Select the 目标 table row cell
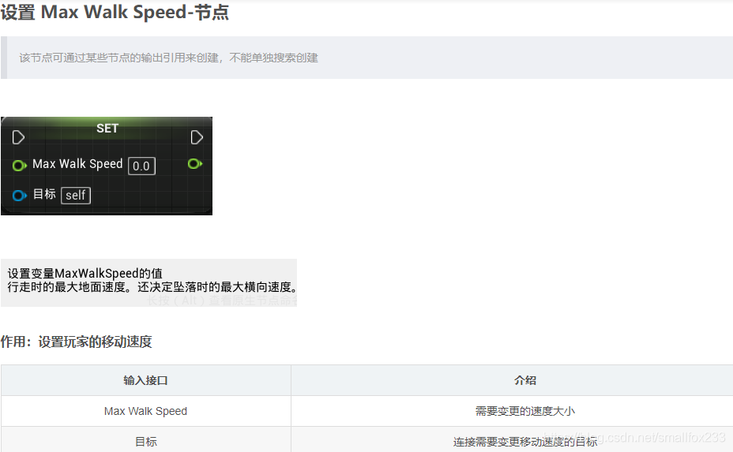The height and width of the screenshot is (452, 733). pyautogui.click(x=146, y=441)
